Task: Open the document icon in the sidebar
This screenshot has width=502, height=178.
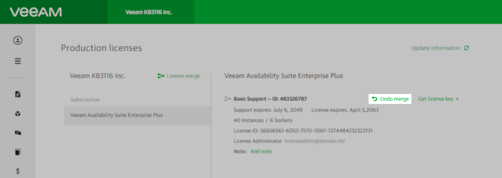Action: click(x=18, y=94)
